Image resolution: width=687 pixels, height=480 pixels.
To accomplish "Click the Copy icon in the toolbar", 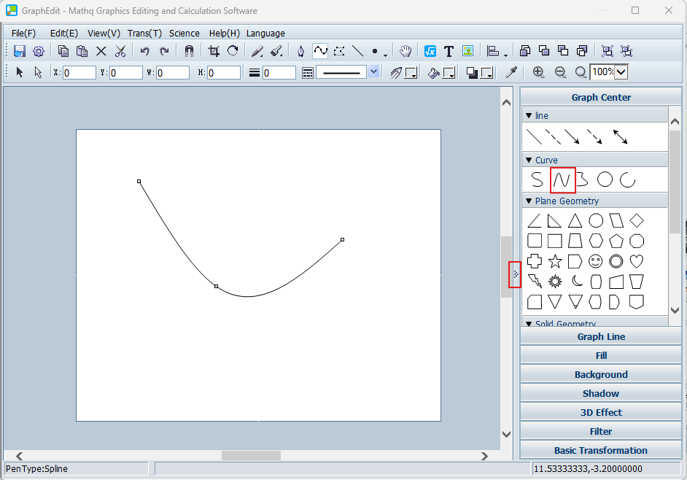I will pyautogui.click(x=63, y=51).
